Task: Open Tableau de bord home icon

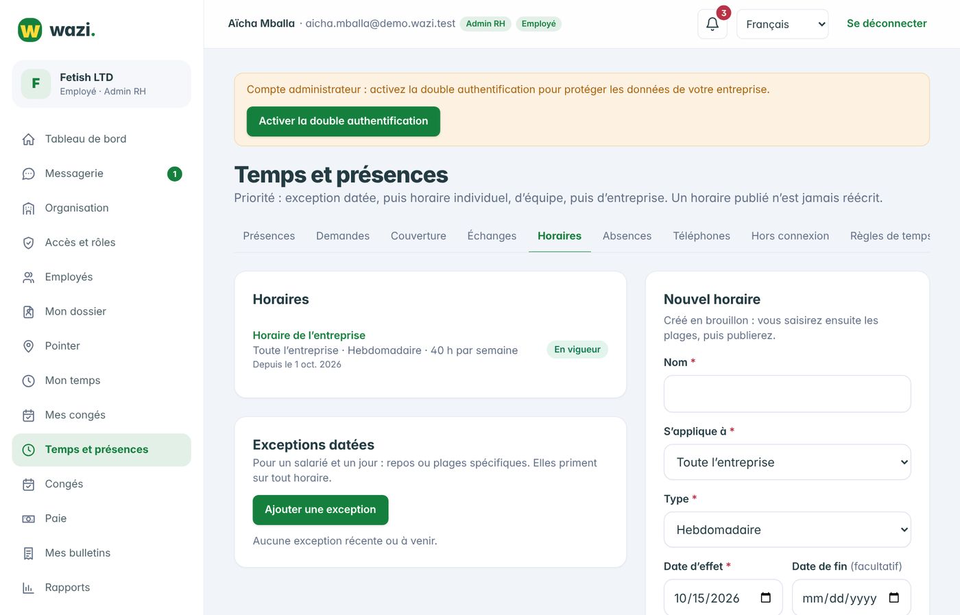Action: click(x=28, y=139)
